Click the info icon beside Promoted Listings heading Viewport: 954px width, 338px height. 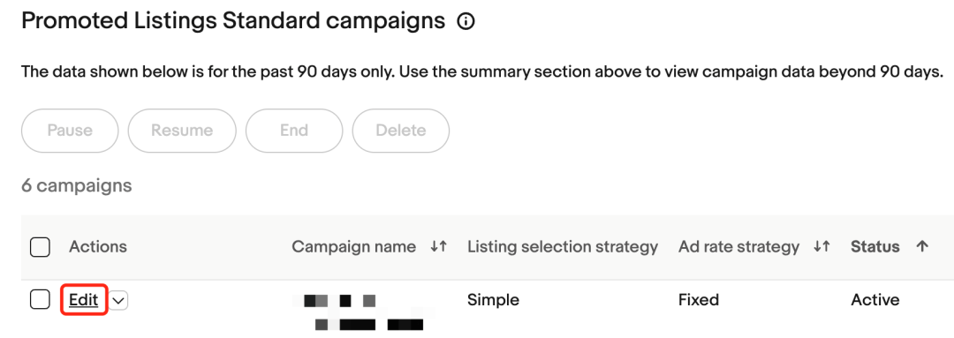point(466,22)
